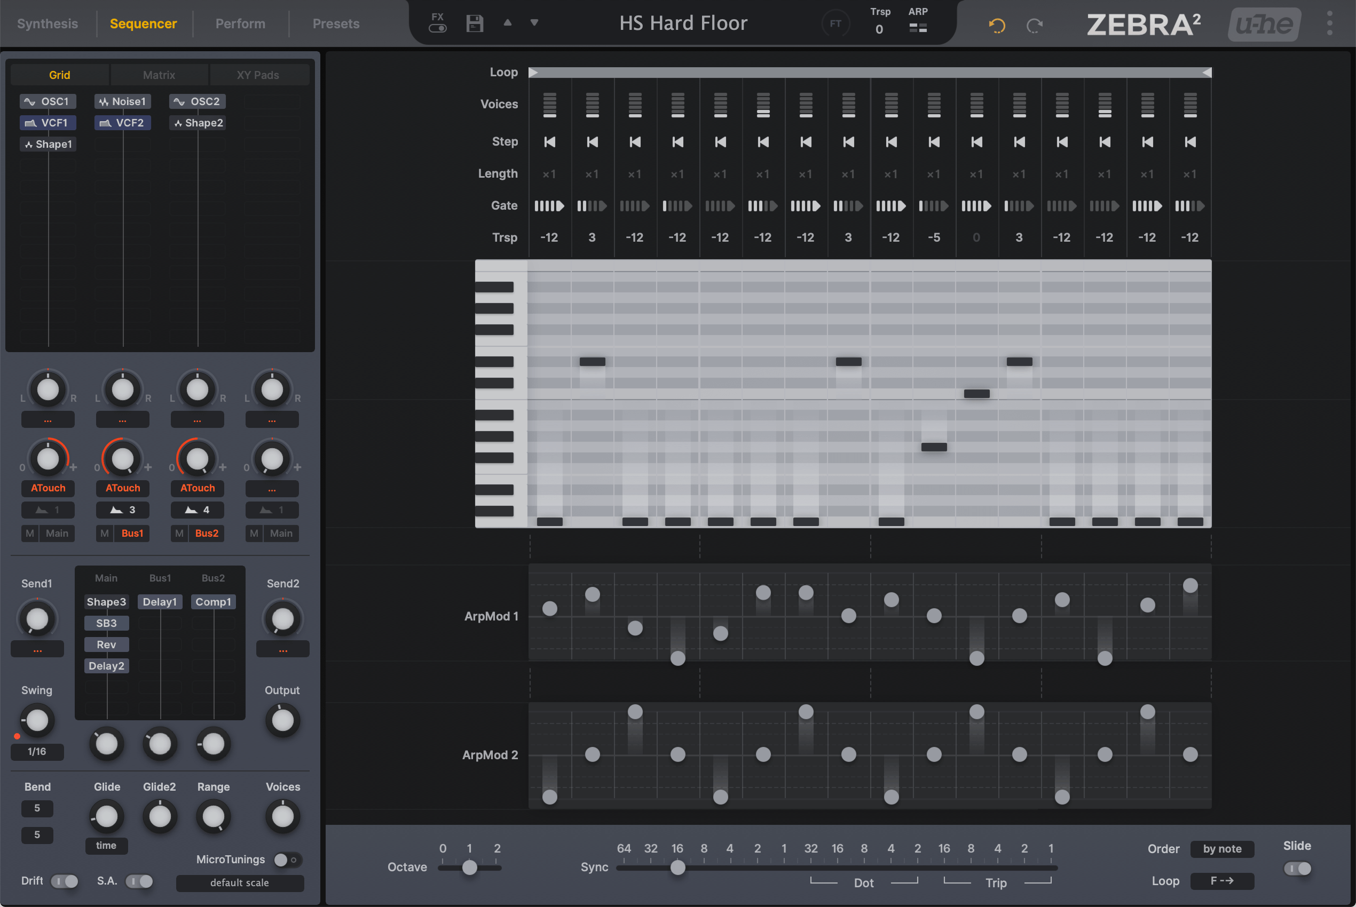Select the VCF1 filter module
The image size is (1356, 907).
(48, 123)
